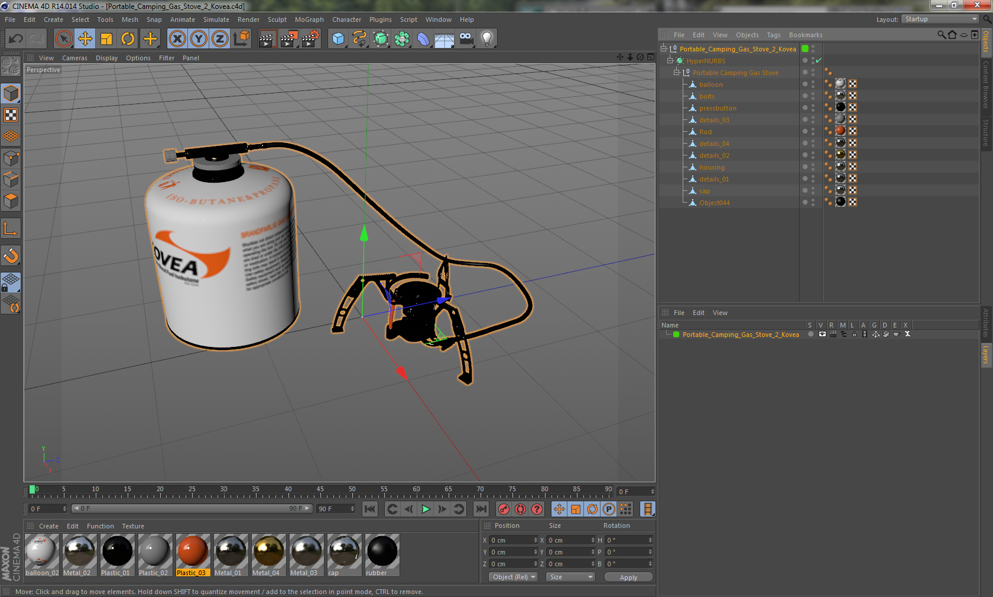Select the Live Selection tool

(64, 39)
